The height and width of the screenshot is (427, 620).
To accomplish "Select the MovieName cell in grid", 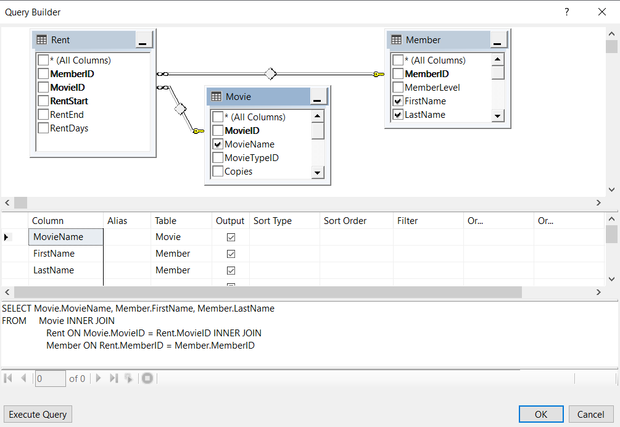I will click(65, 237).
